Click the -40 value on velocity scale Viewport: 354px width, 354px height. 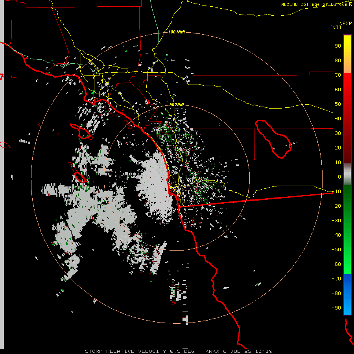coord(336,235)
